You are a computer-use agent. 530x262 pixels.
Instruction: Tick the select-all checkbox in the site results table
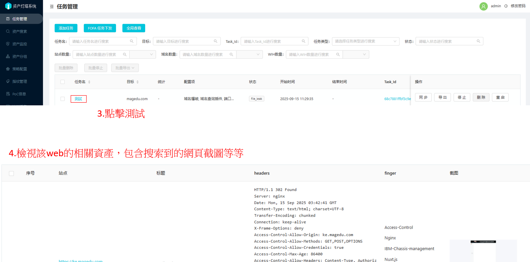(11, 173)
